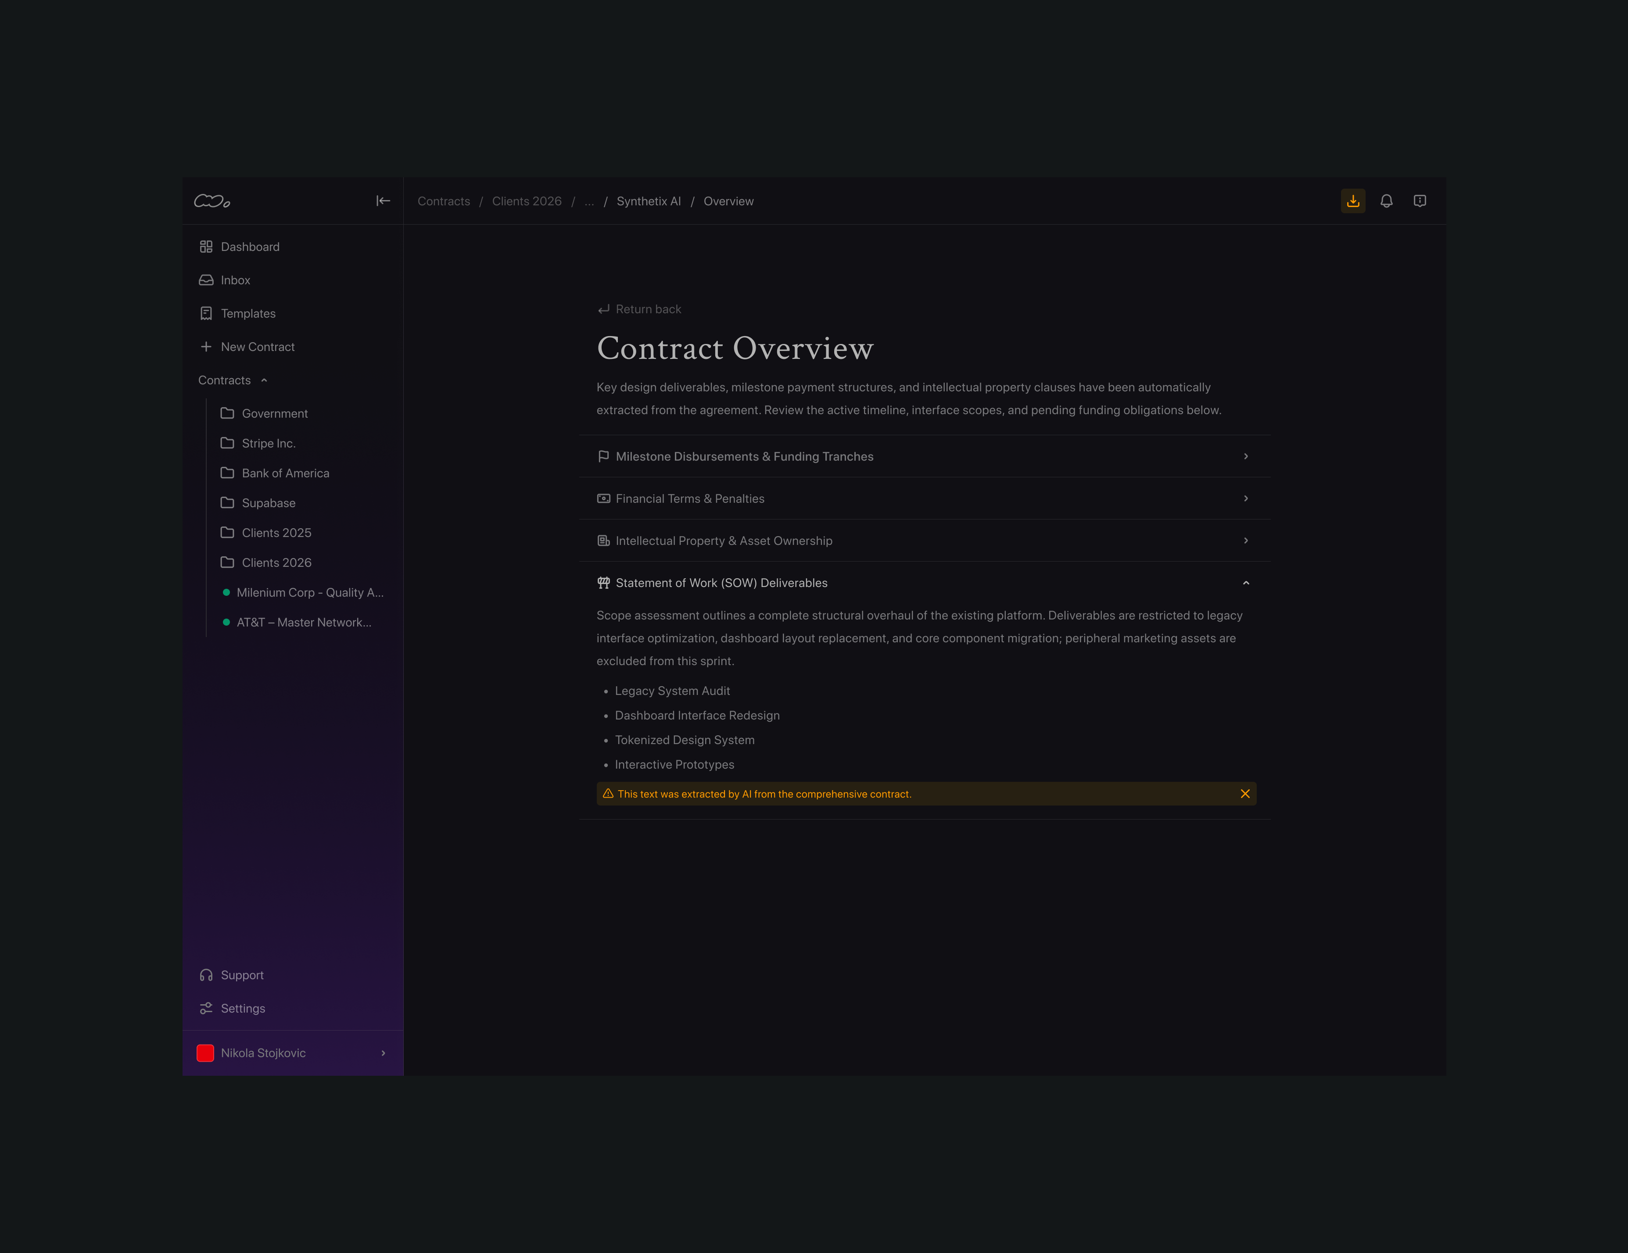This screenshot has width=1628, height=1253.
Task: Select the Bank of America folder label
Action: tap(286, 473)
